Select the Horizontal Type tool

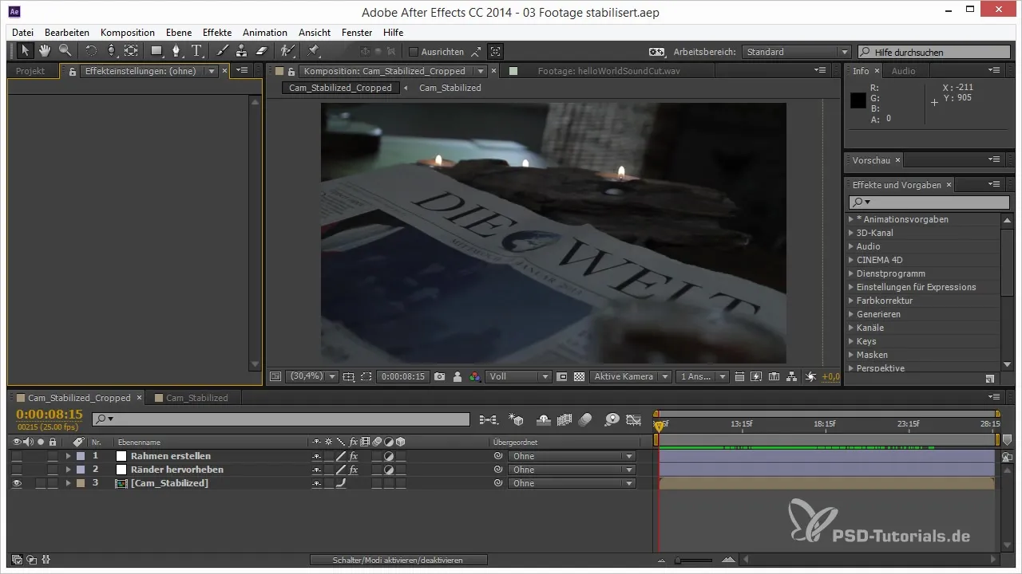196,51
